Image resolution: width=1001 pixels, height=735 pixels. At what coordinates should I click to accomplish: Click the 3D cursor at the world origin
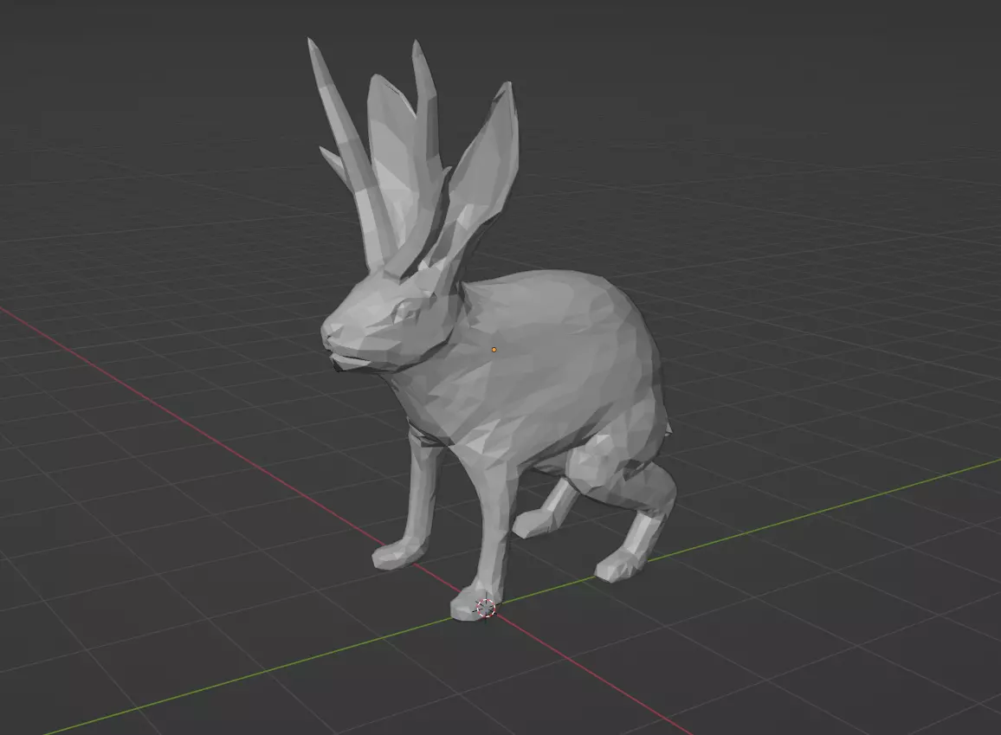486,609
